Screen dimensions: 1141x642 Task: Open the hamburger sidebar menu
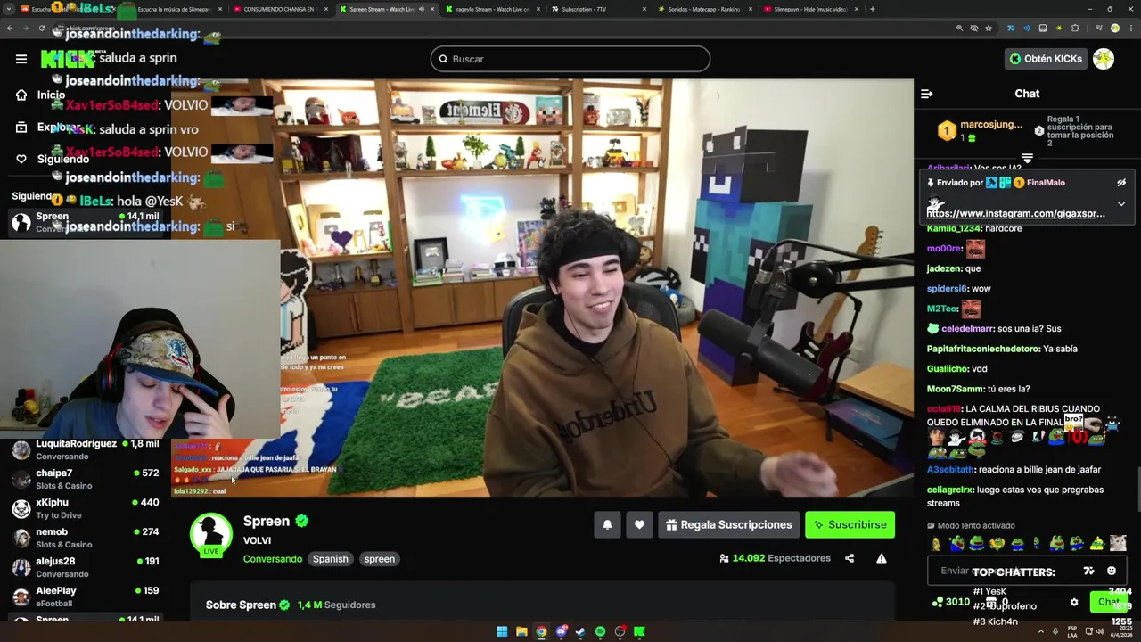(x=21, y=59)
